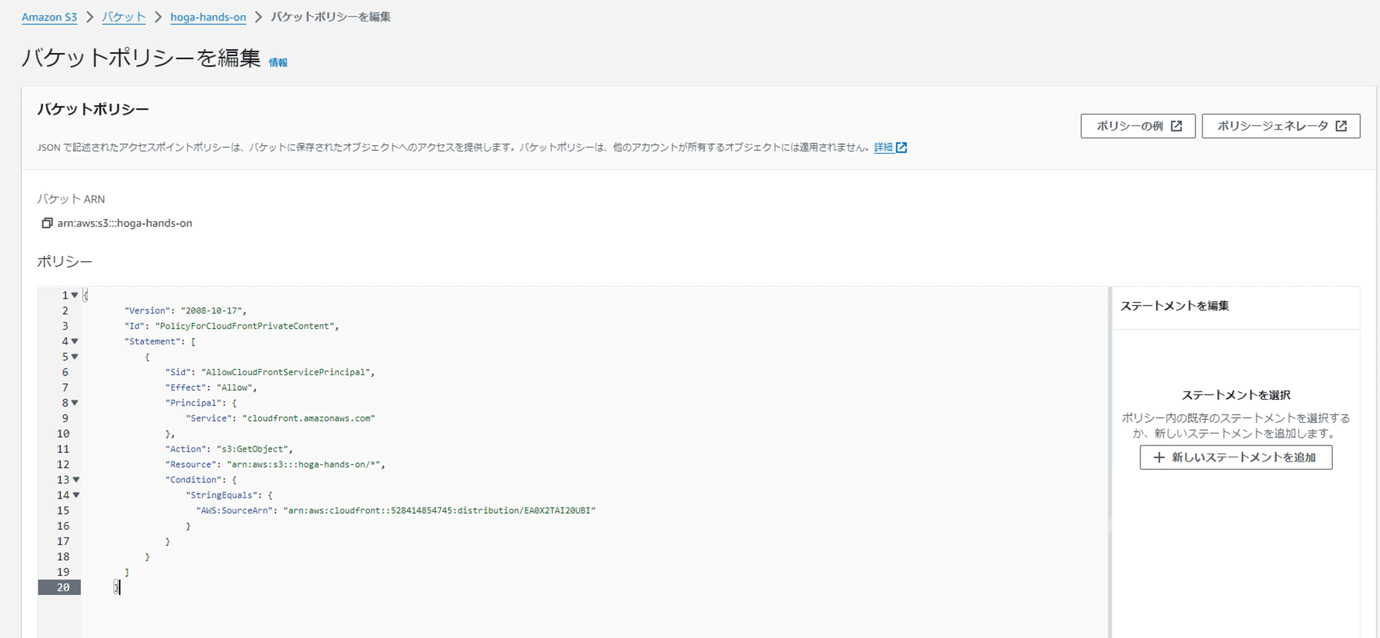Collapse the StringEquals fold on line 14

point(76,495)
